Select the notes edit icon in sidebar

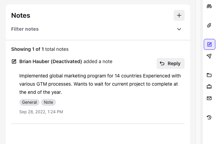209,44
